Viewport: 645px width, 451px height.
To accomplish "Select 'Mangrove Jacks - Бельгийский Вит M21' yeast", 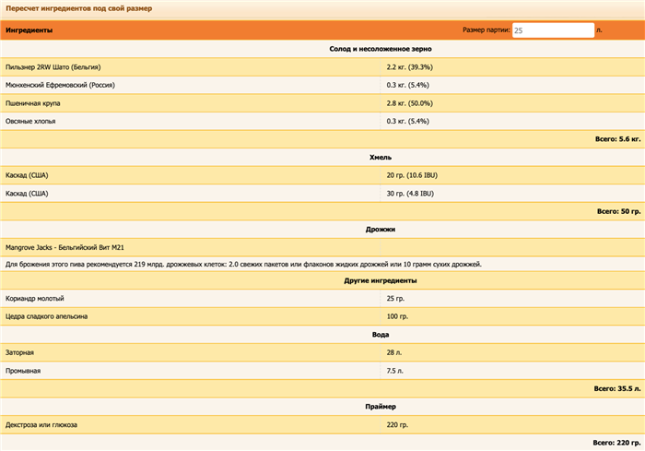I will click(64, 247).
